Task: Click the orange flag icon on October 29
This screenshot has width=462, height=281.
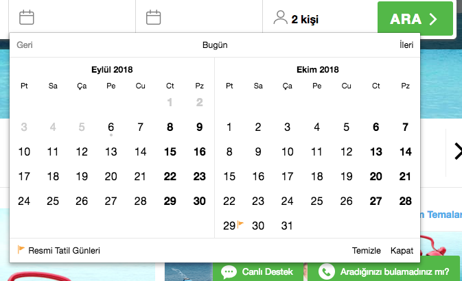Action: [x=240, y=225]
